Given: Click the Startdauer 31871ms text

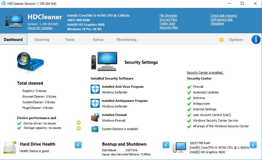Looking at the screenshot, I should pos(120,150).
